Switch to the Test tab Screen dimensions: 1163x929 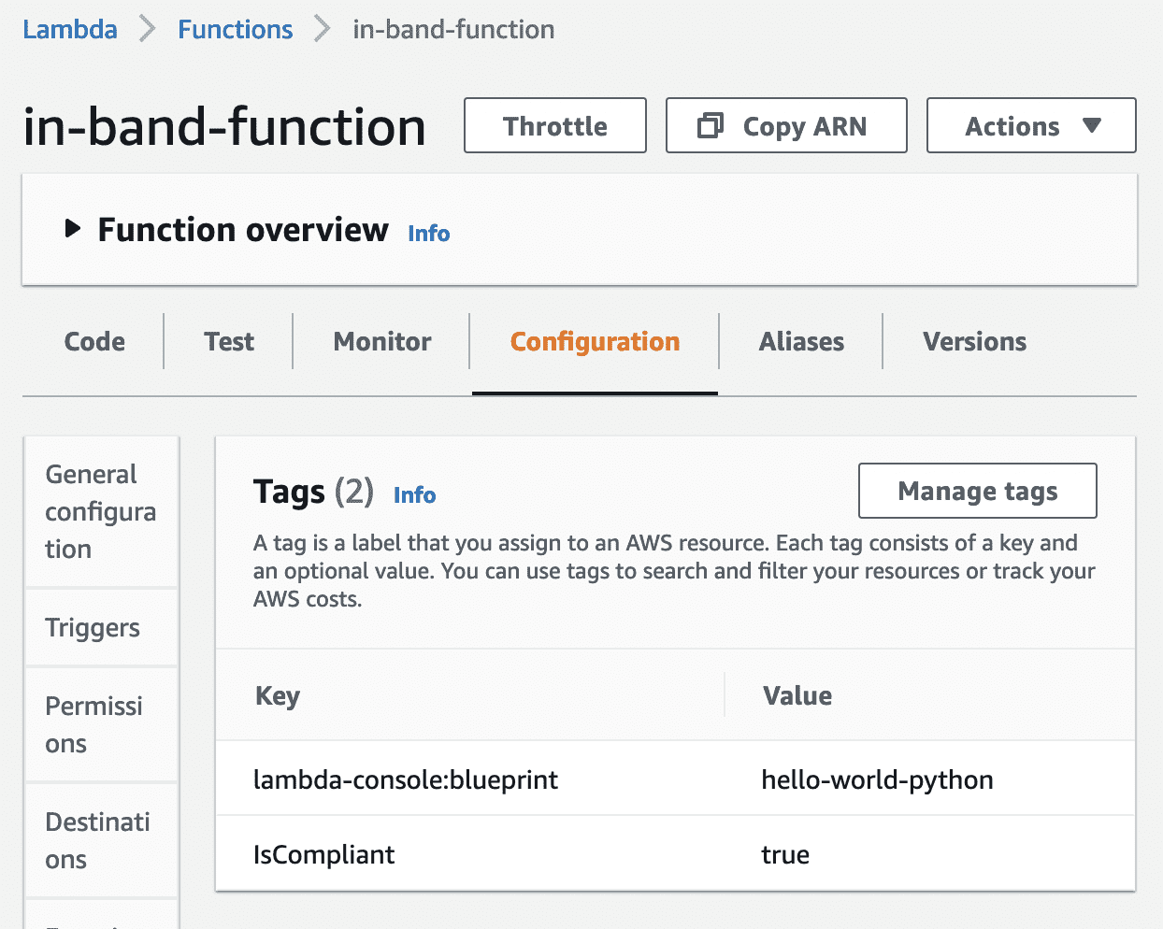tap(229, 341)
